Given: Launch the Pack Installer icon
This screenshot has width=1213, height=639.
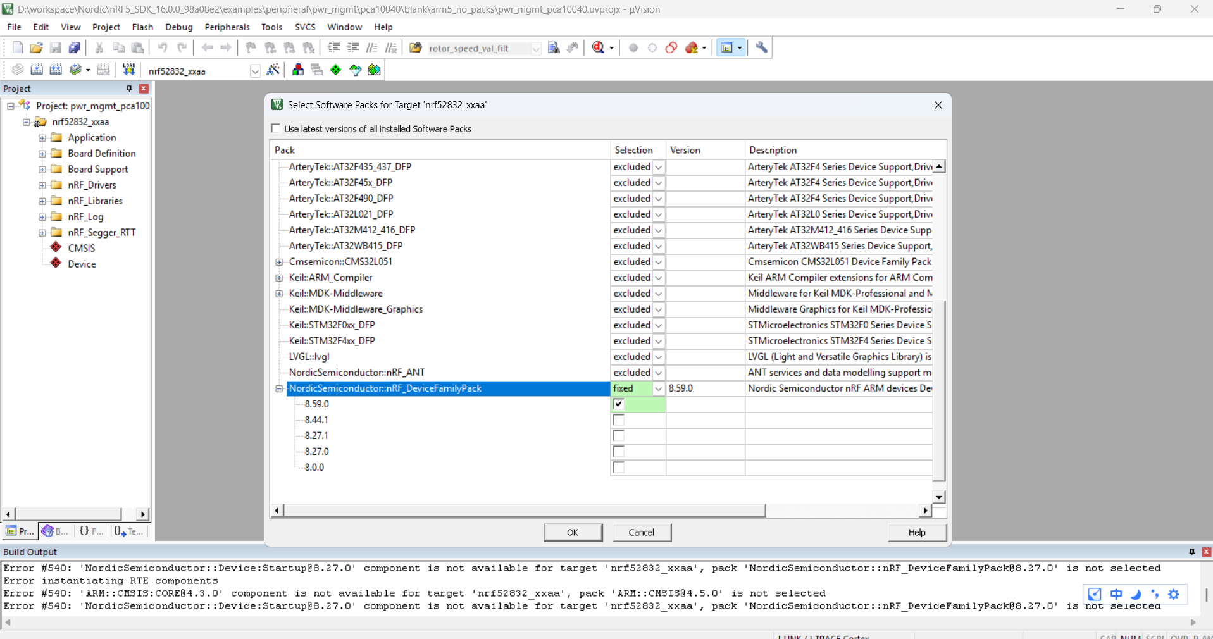Looking at the screenshot, I should pyautogui.click(x=374, y=70).
